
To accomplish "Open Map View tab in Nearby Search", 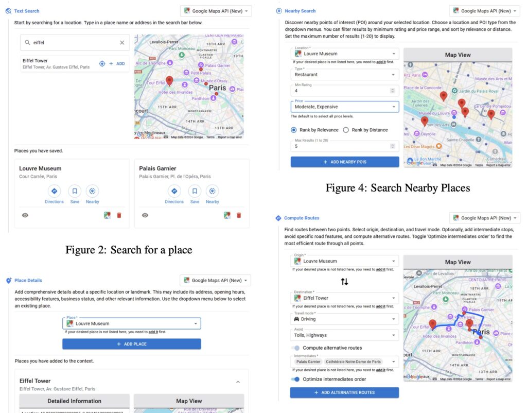I will coord(458,55).
